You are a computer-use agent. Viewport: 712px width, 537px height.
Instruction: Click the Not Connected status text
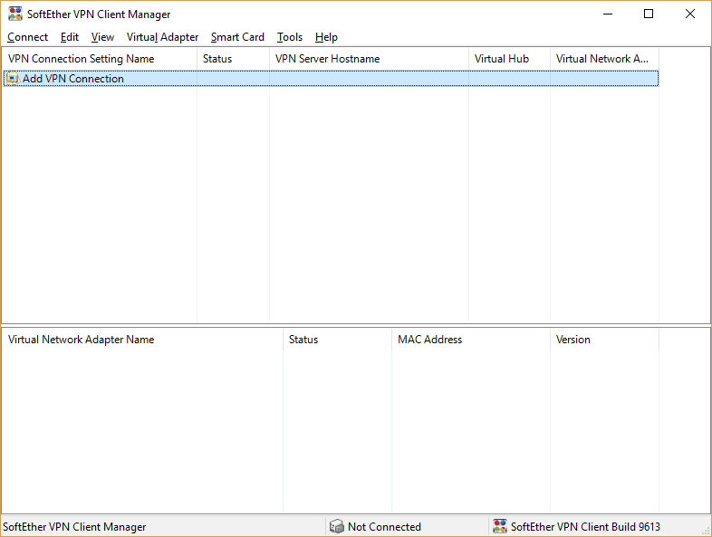pyautogui.click(x=384, y=526)
